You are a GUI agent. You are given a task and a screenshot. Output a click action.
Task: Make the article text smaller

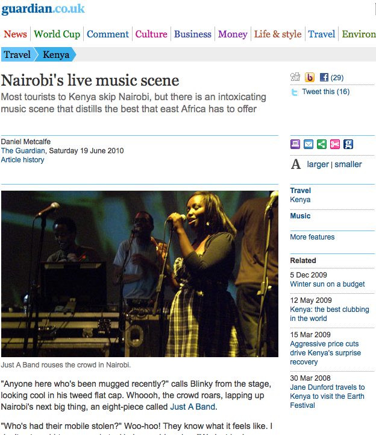click(348, 164)
